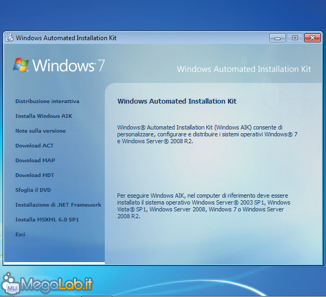
Task: Close the Windows Automated Installation Kit window
Action: pyautogui.click(x=312, y=38)
